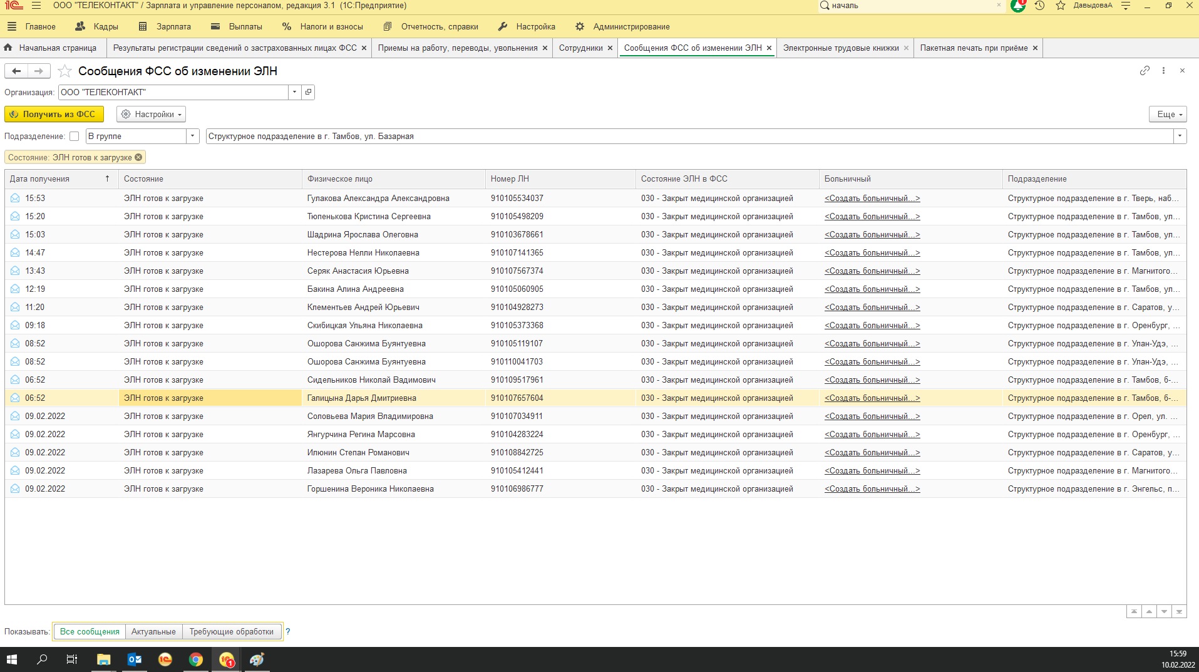Viewport: 1199px width, 672px height.
Task: Open Task View on taskbar
Action: [x=72, y=659]
